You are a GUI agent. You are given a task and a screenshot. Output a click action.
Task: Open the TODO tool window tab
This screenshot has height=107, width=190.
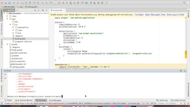(x=8, y=100)
